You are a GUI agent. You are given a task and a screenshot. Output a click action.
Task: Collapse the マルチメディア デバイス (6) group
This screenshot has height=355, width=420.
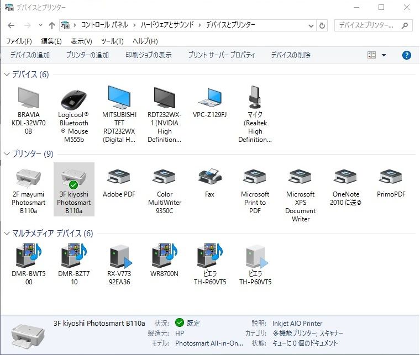pyautogui.click(x=7, y=234)
